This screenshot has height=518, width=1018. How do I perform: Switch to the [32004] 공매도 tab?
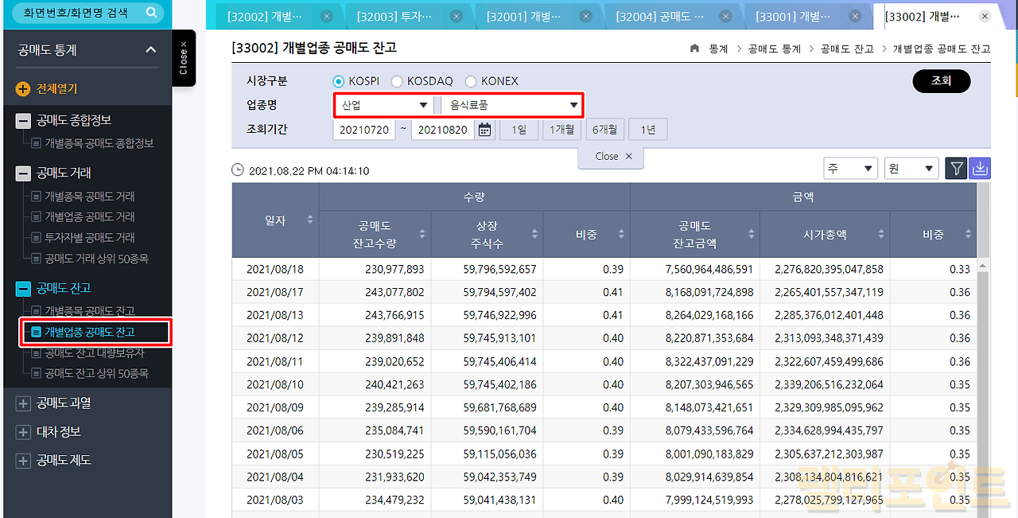click(674, 16)
